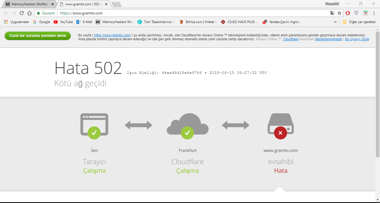Open the Chrome three-dot menu
This screenshot has width=380, height=203.
point(374,13)
